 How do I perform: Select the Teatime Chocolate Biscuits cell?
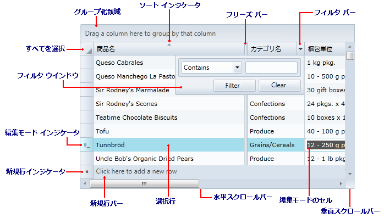169,118
